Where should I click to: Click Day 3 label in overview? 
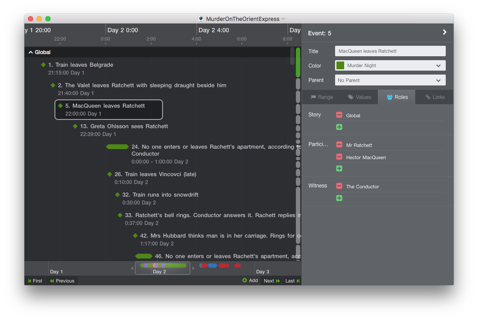(x=262, y=272)
